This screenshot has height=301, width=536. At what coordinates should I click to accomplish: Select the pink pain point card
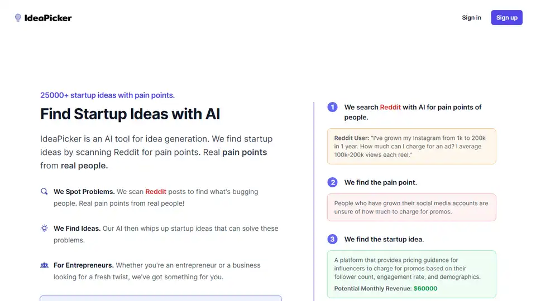411,207
